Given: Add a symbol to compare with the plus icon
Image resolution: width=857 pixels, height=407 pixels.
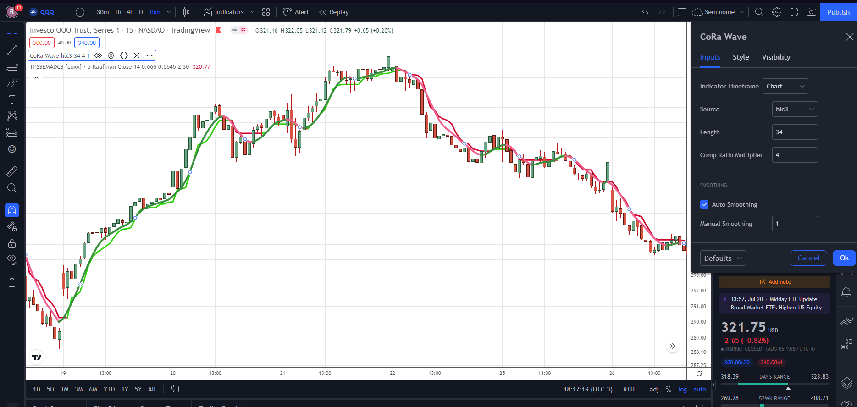Looking at the screenshot, I should [x=80, y=12].
